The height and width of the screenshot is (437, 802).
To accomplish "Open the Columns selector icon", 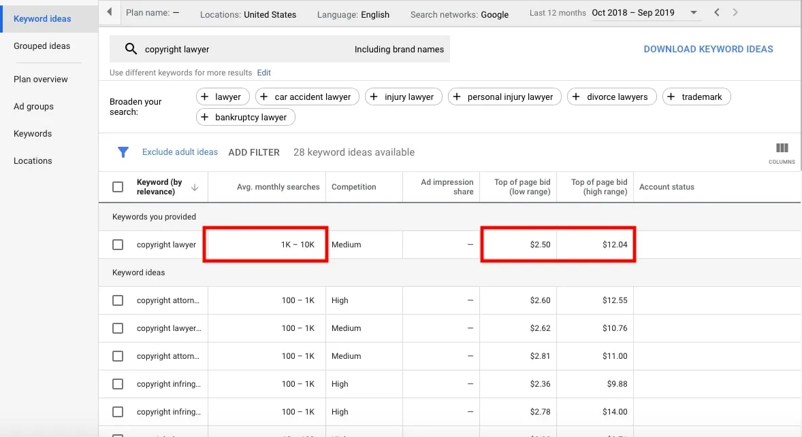I will click(782, 151).
